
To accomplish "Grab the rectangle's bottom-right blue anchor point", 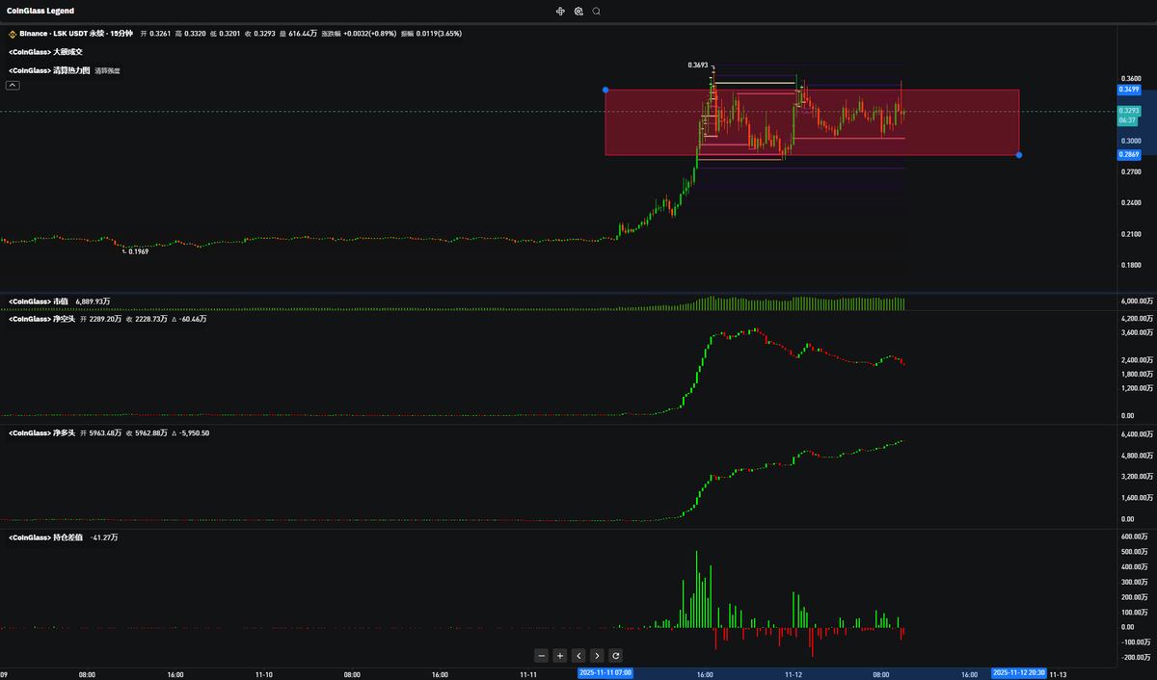I will click(1019, 155).
